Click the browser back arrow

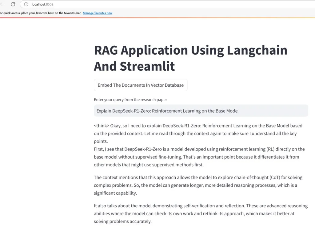point(2,4)
